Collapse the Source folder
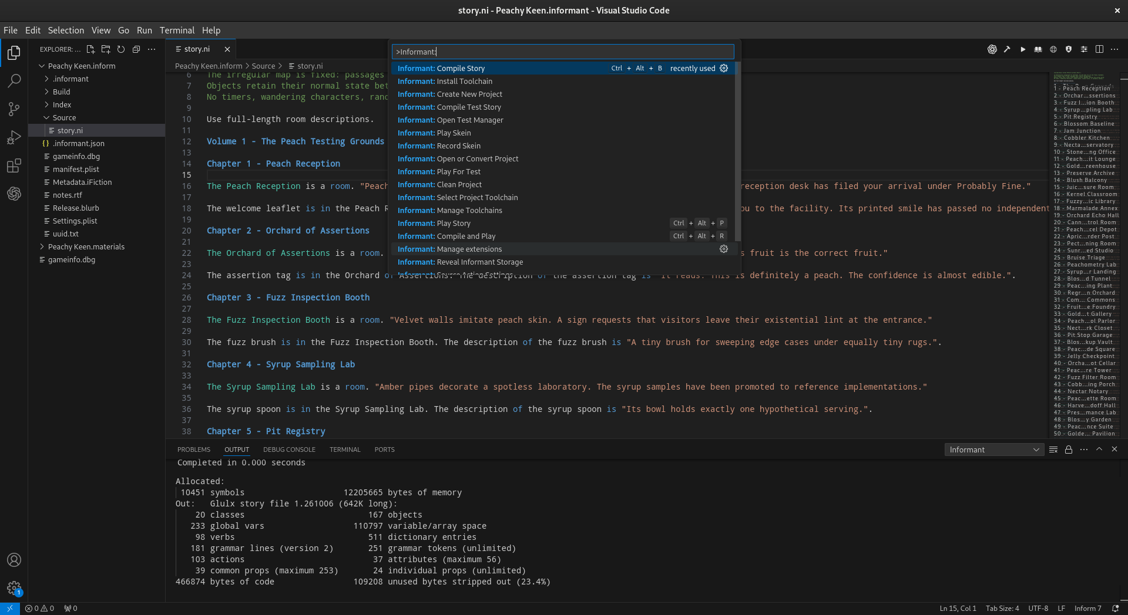The height and width of the screenshot is (615, 1128). click(x=97, y=117)
